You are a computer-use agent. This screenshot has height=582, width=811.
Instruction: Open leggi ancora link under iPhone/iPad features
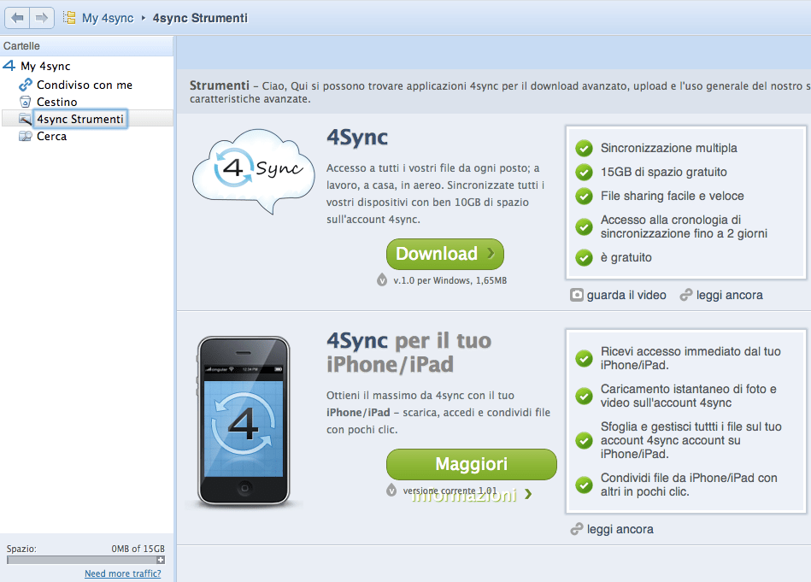tap(620, 530)
